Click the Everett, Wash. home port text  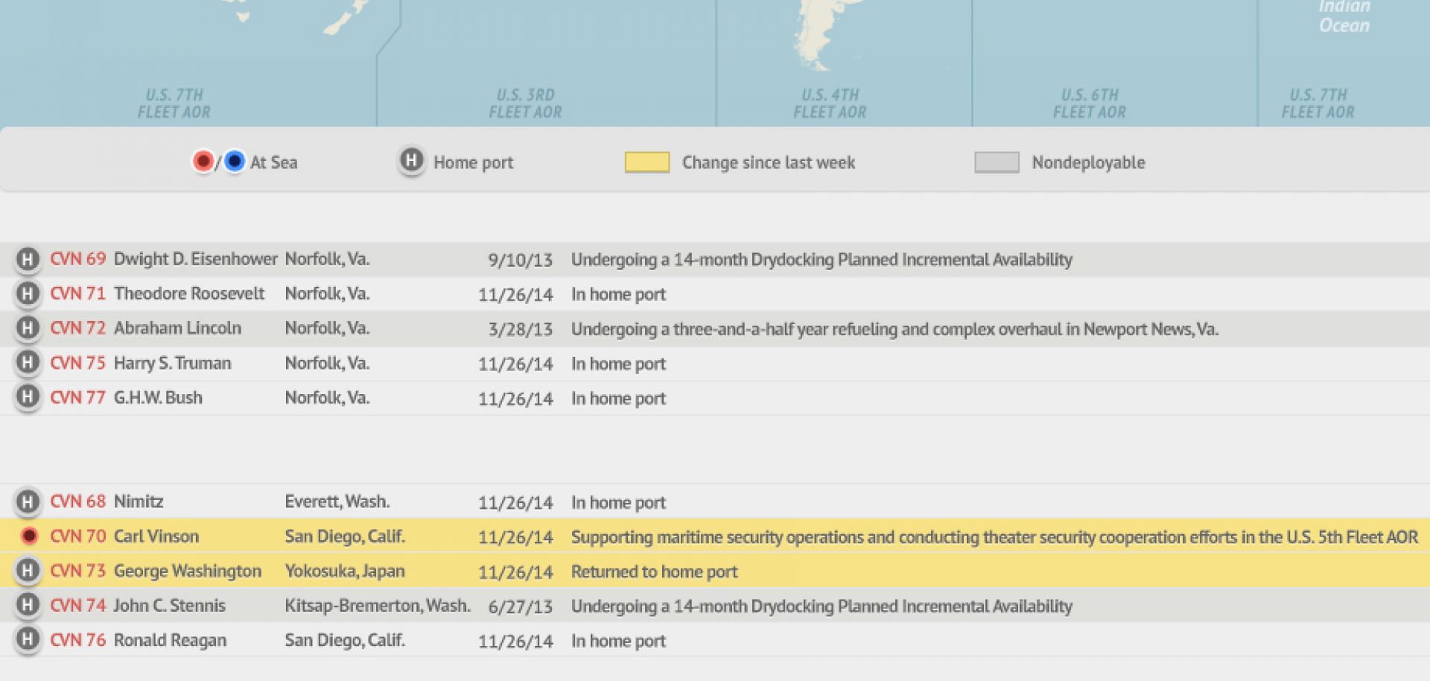pyautogui.click(x=337, y=501)
